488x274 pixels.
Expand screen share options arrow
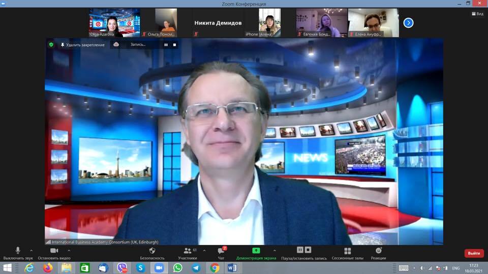(x=274, y=250)
